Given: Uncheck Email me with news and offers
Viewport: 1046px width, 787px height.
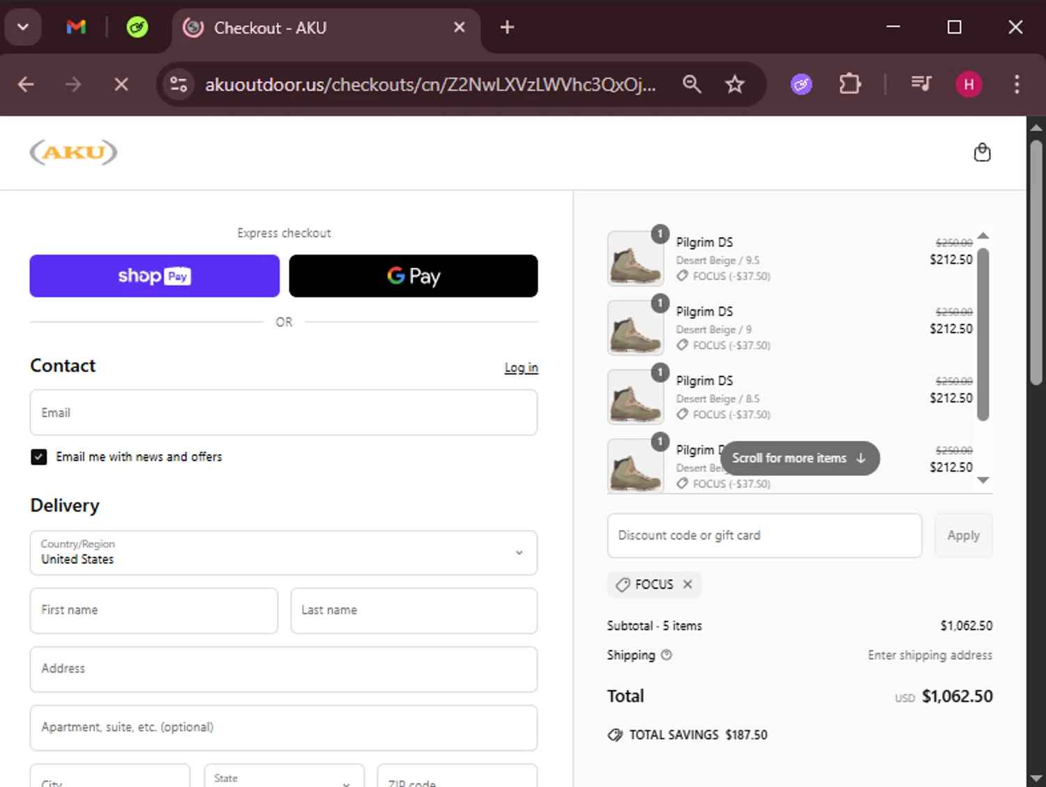Looking at the screenshot, I should [x=39, y=457].
